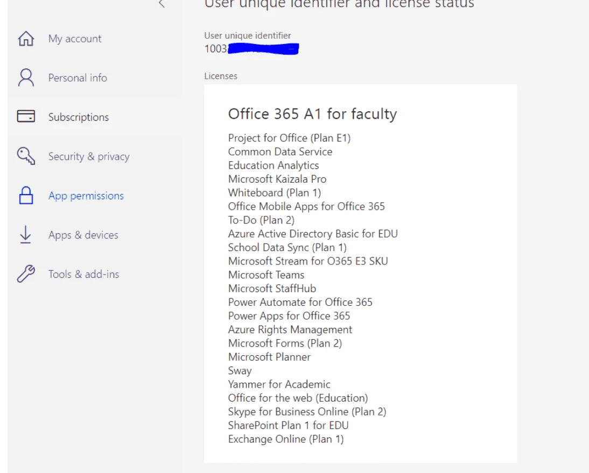Click Office for the web (Education)
This screenshot has width=589, height=473.
(x=298, y=398)
